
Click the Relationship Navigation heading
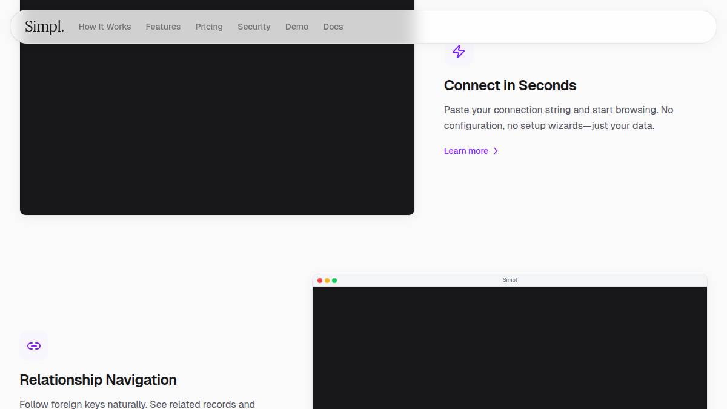tap(98, 380)
